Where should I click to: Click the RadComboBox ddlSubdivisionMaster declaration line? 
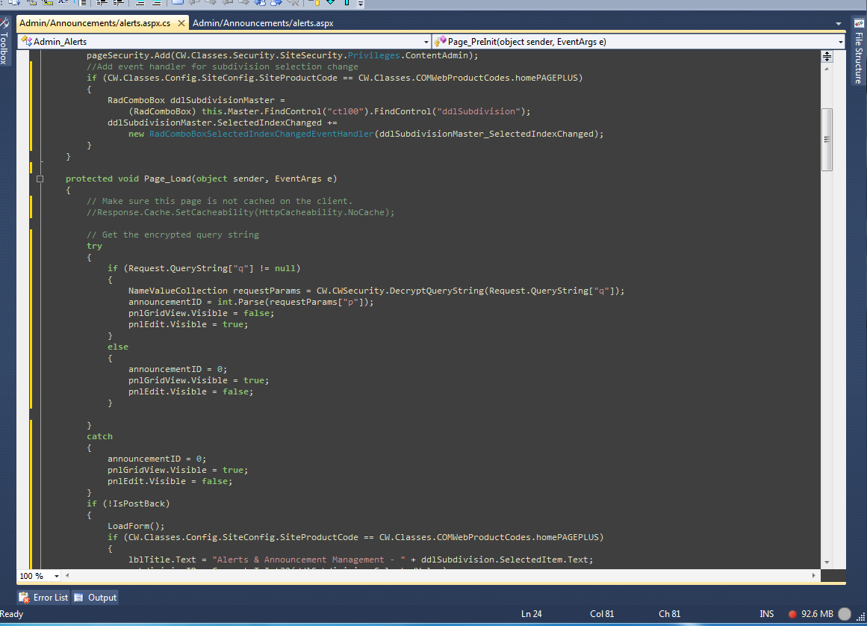[196, 100]
